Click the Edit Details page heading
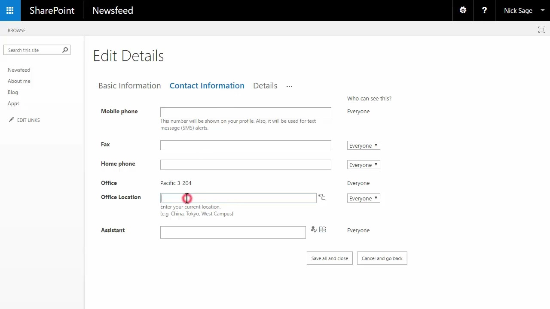The height and width of the screenshot is (309, 550). click(x=128, y=56)
